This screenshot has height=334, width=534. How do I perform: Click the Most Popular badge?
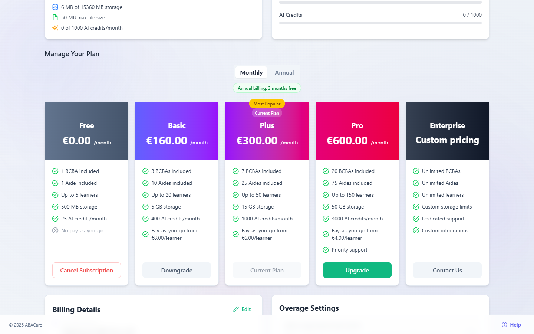[x=267, y=104]
